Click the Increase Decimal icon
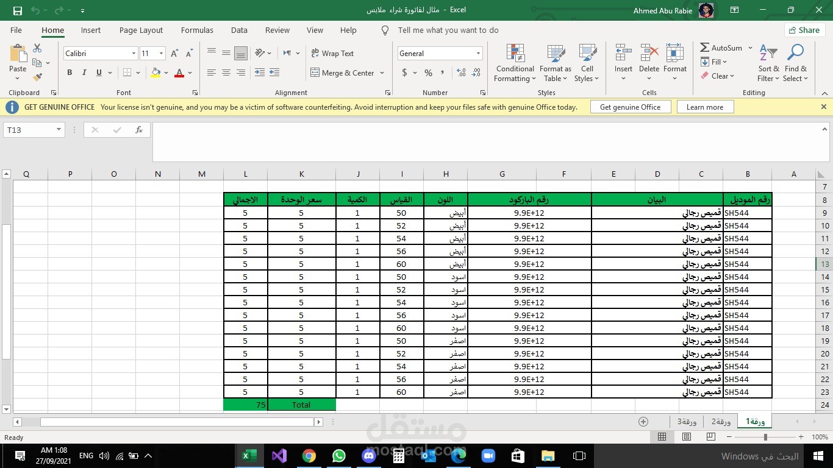This screenshot has width=833, height=468. coord(462,72)
